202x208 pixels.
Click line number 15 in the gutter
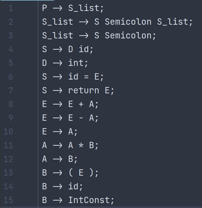pyautogui.click(x=8, y=200)
